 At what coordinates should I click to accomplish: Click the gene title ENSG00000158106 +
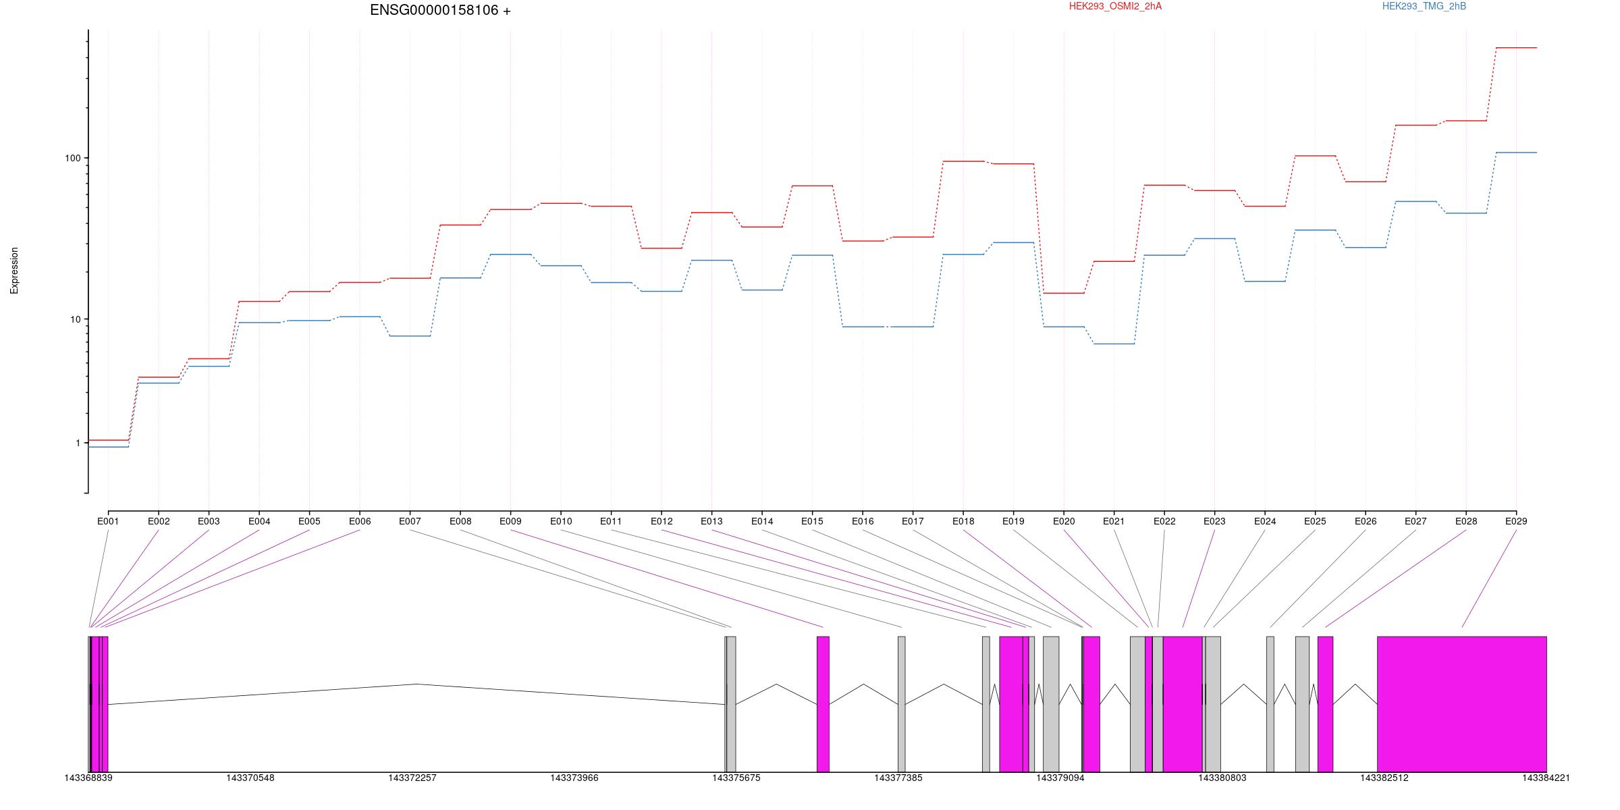coord(440,10)
